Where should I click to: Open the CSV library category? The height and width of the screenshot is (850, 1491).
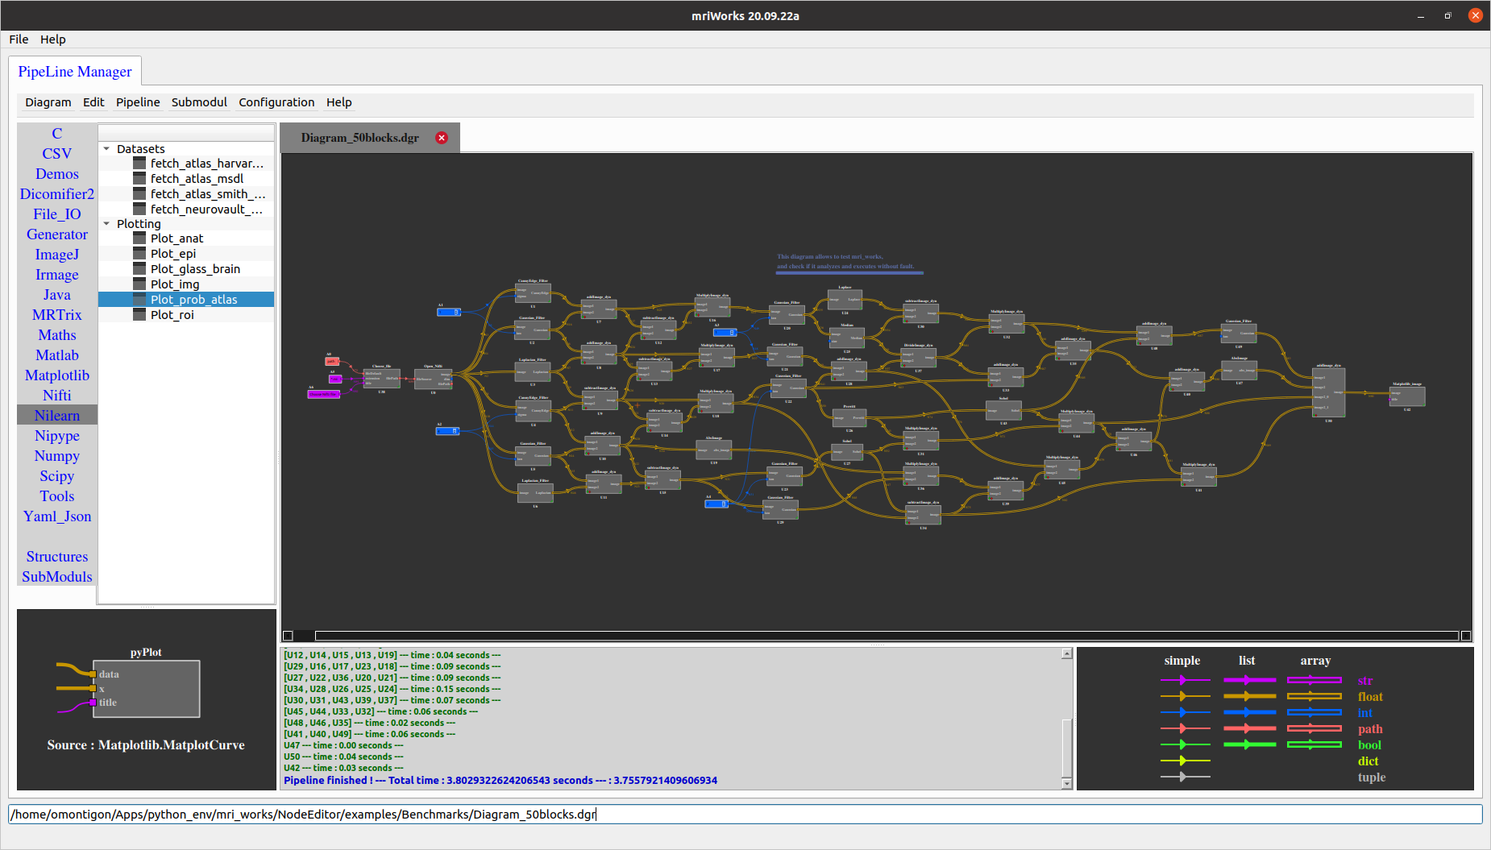pyautogui.click(x=57, y=154)
